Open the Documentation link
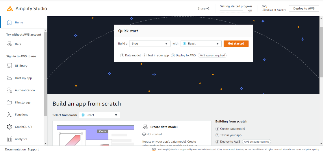 coord(15,150)
